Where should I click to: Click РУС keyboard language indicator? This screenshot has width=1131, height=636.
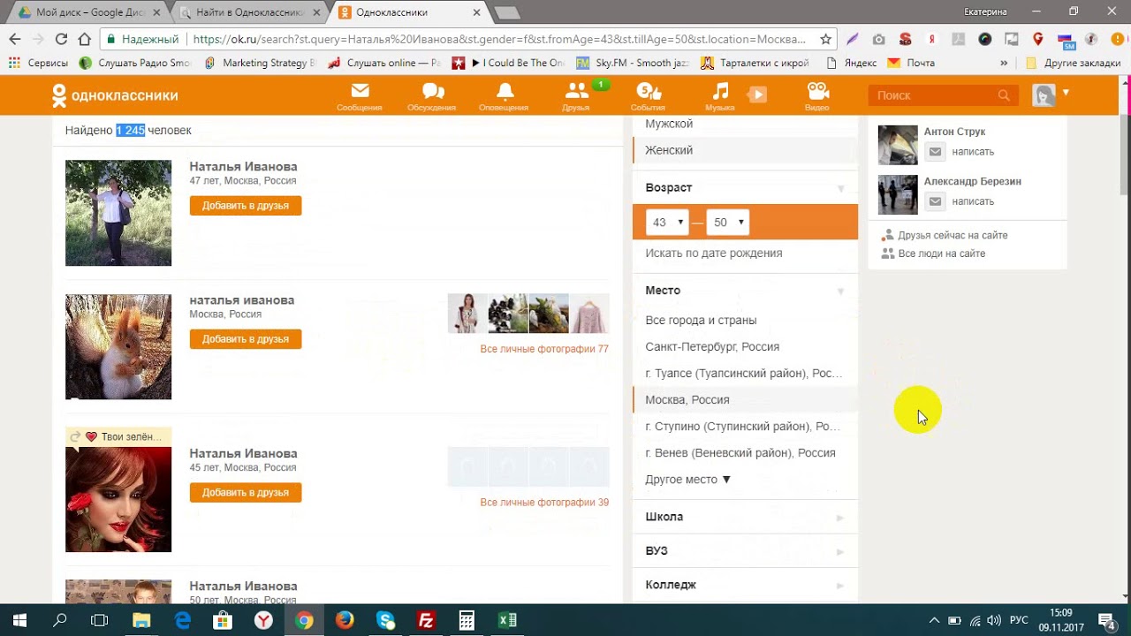[x=1019, y=620]
